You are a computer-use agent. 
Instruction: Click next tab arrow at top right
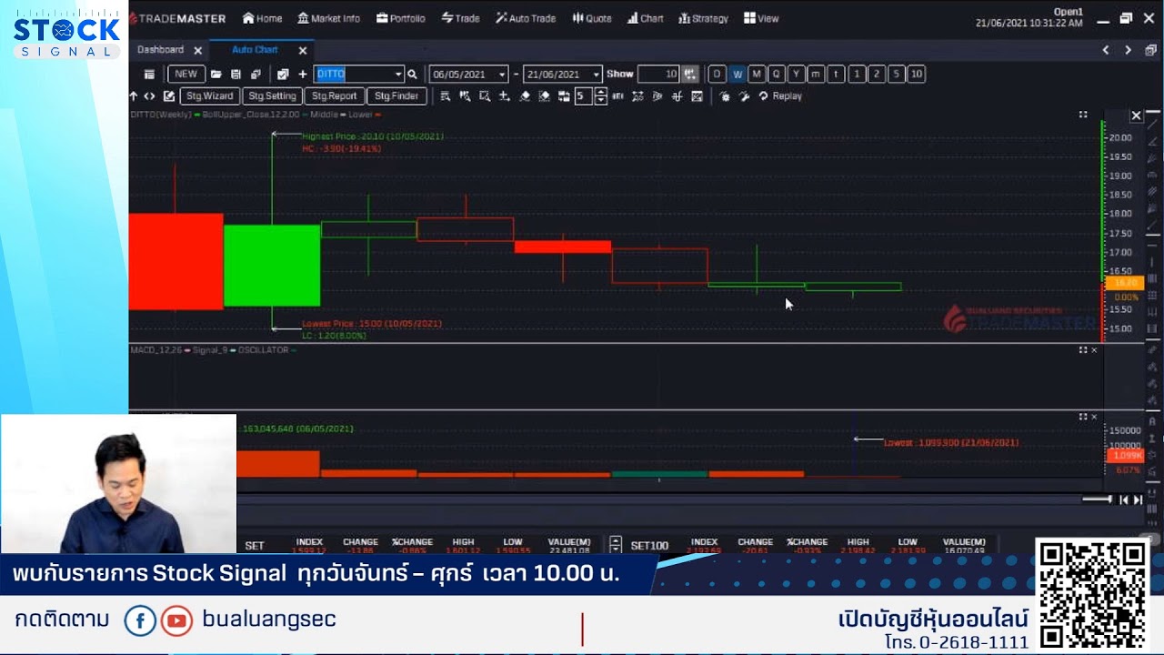click(1128, 50)
